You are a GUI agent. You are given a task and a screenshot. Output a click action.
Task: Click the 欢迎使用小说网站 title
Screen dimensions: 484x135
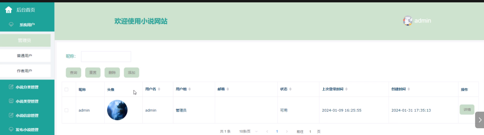click(141, 21)
